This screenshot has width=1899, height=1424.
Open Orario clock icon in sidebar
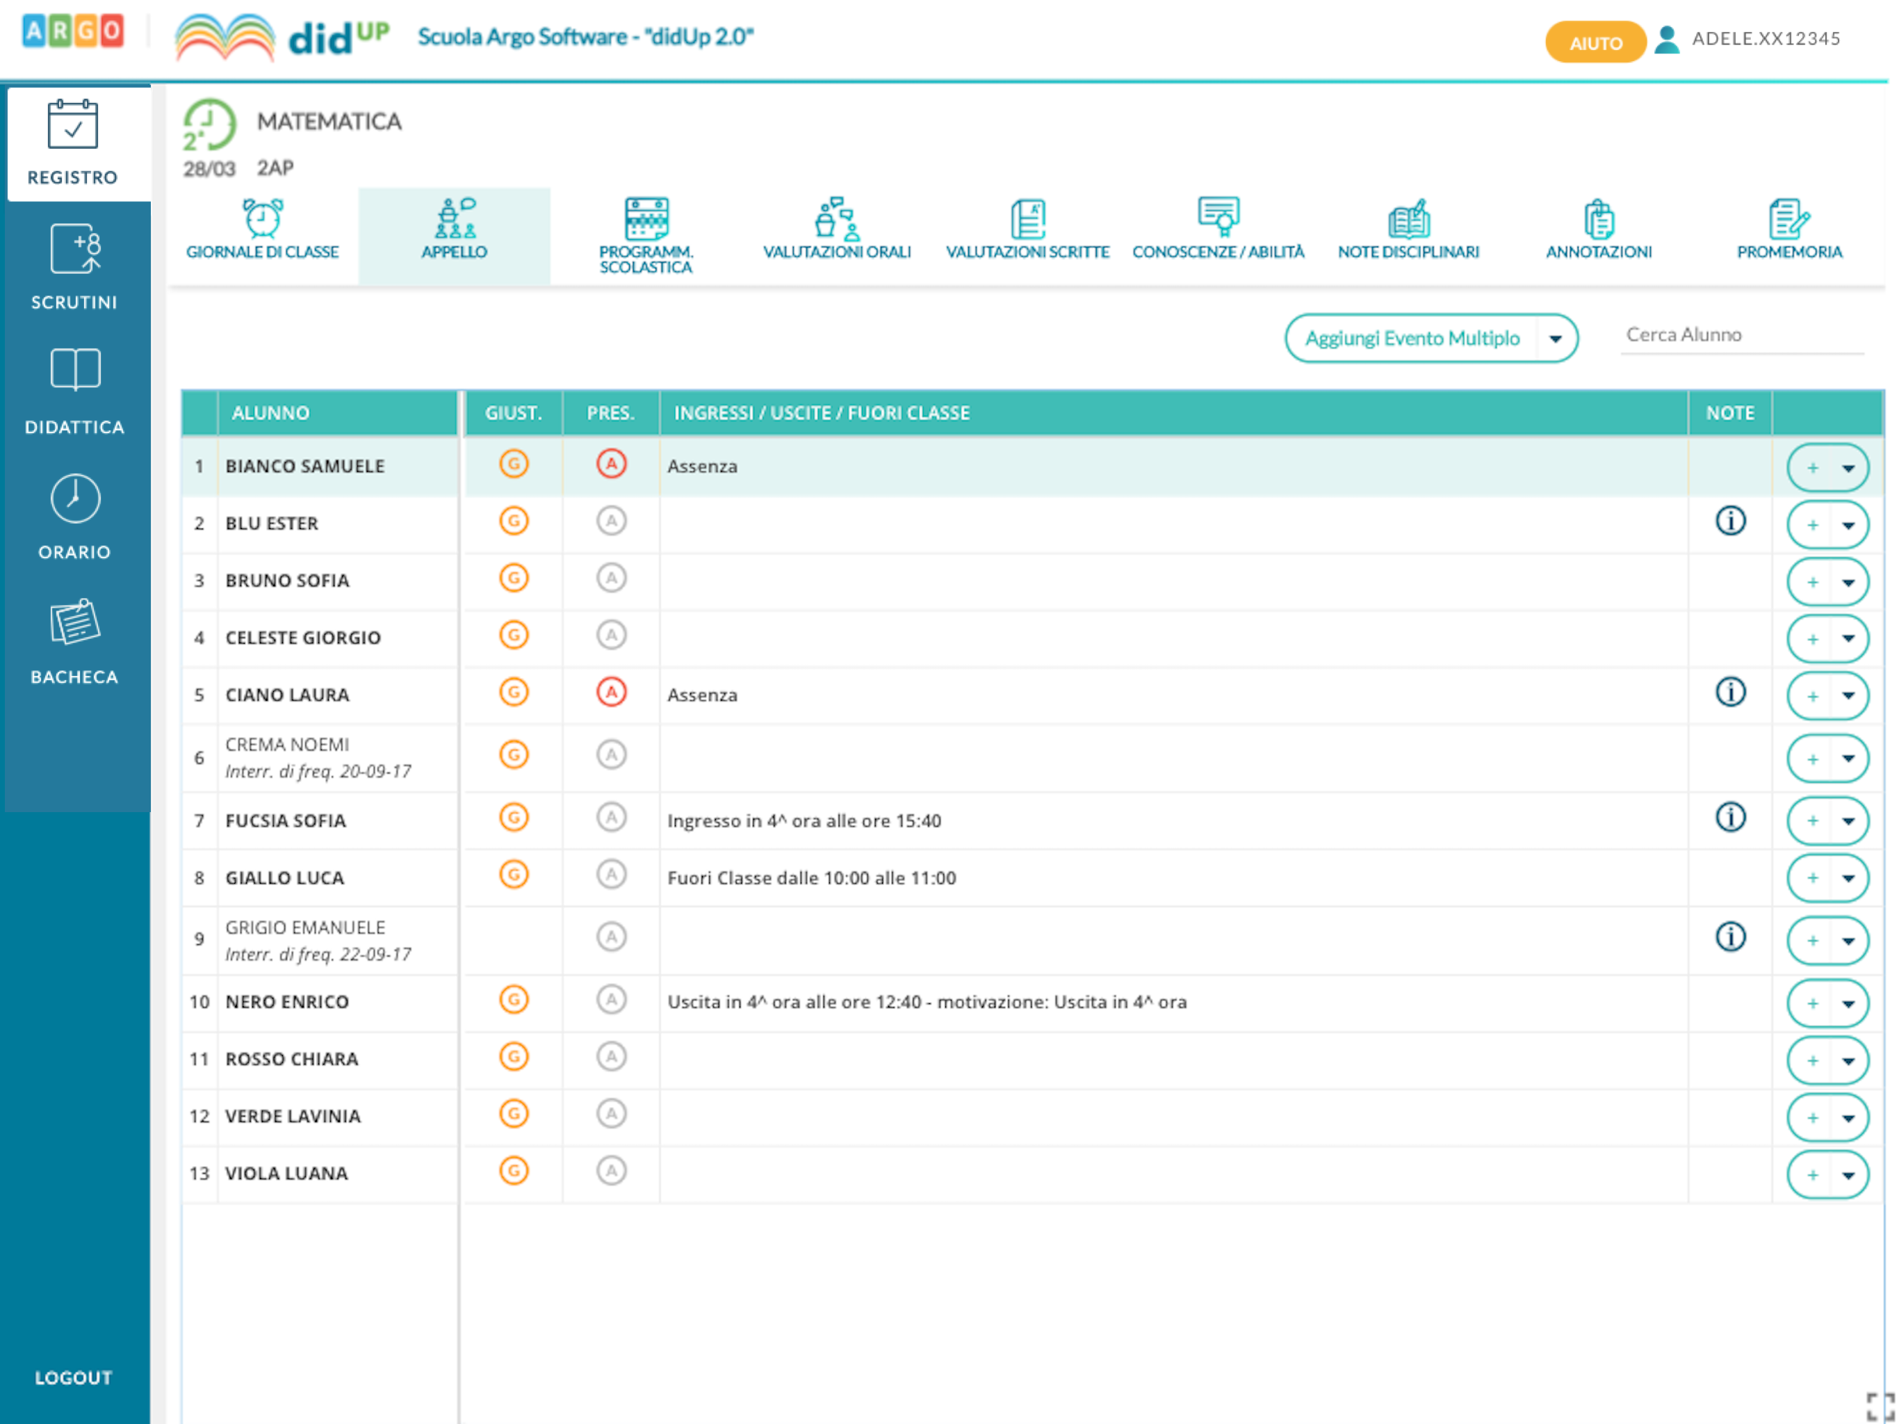[74, 499]
